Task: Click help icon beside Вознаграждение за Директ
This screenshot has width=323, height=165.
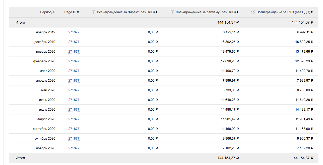Action: tap(93, 12)
